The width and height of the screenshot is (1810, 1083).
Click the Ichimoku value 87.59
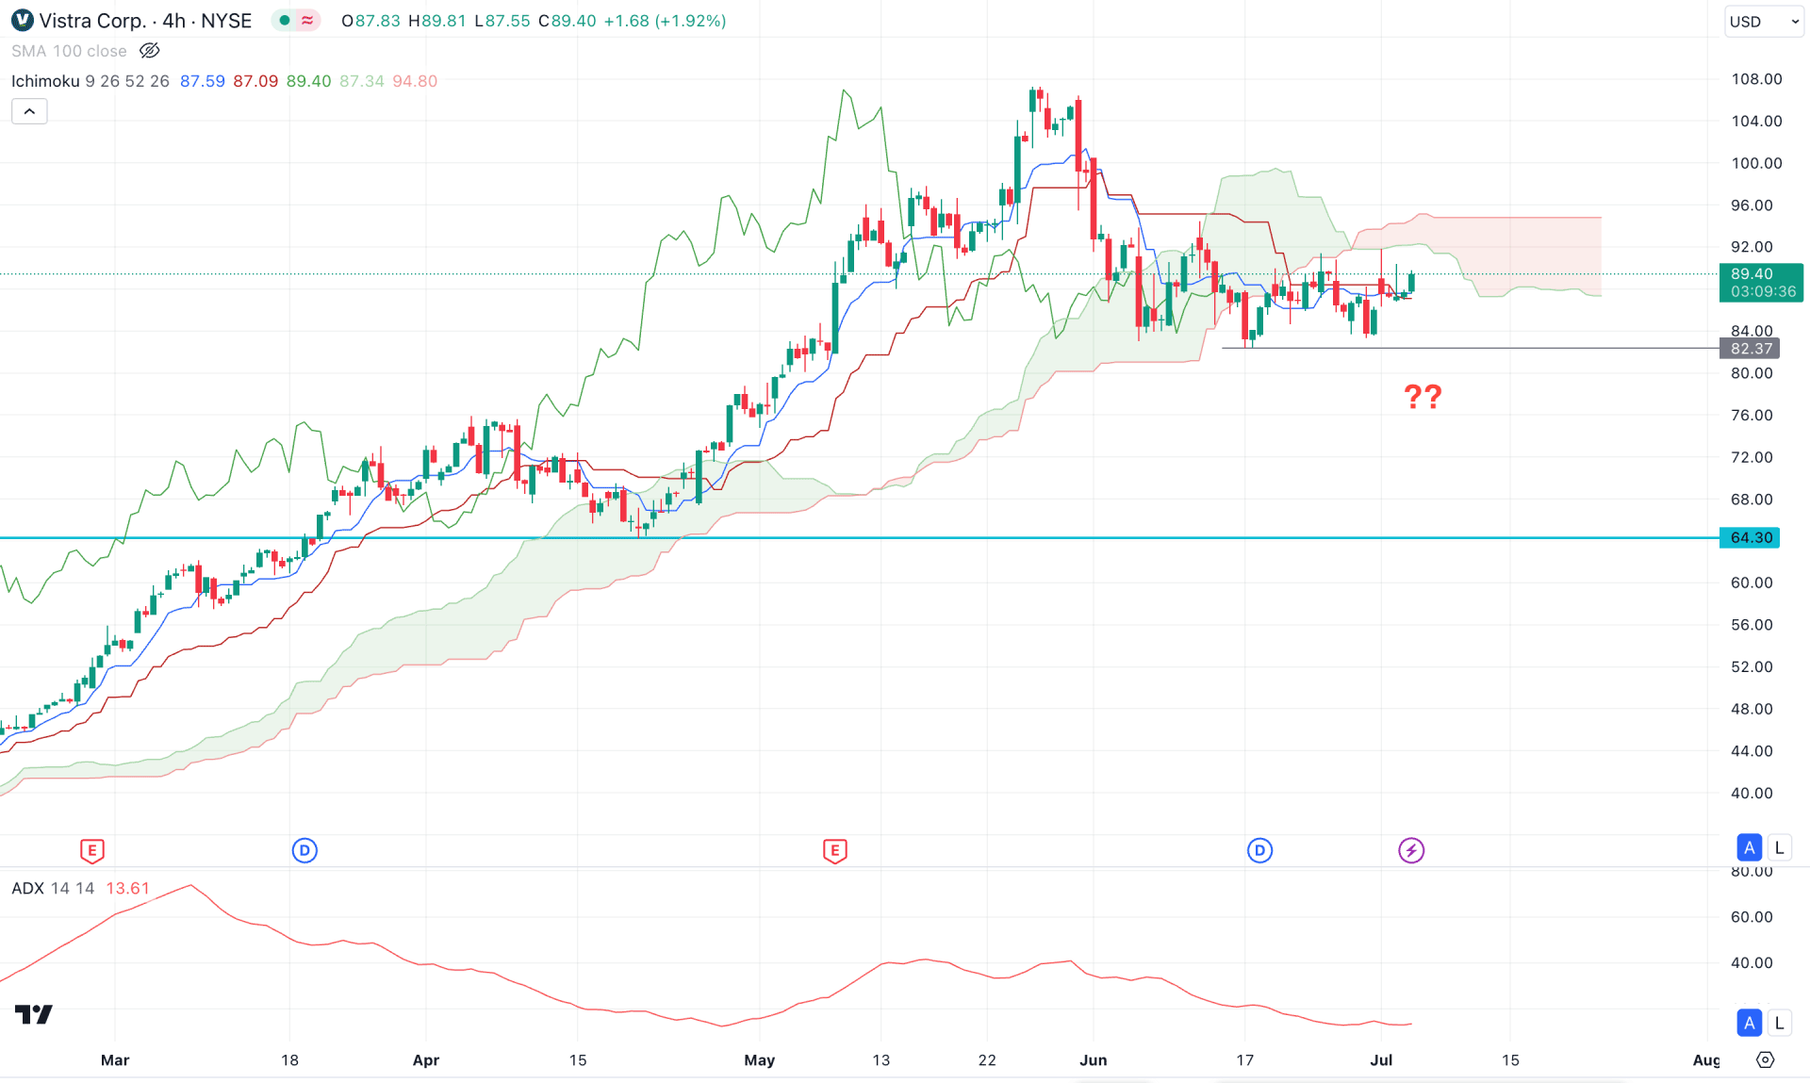click(203, 81)
